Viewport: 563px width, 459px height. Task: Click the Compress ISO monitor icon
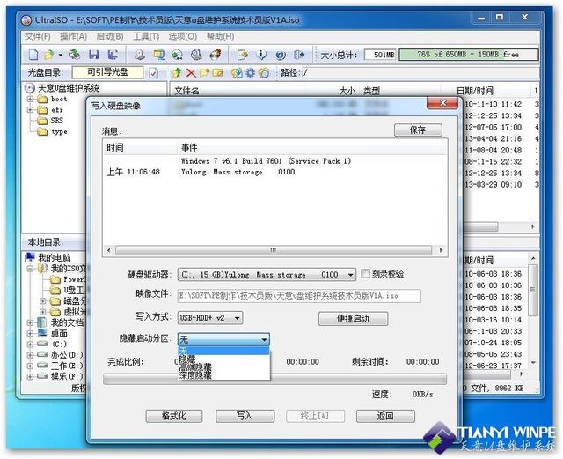pyautogui.click(x=158, y=55)
